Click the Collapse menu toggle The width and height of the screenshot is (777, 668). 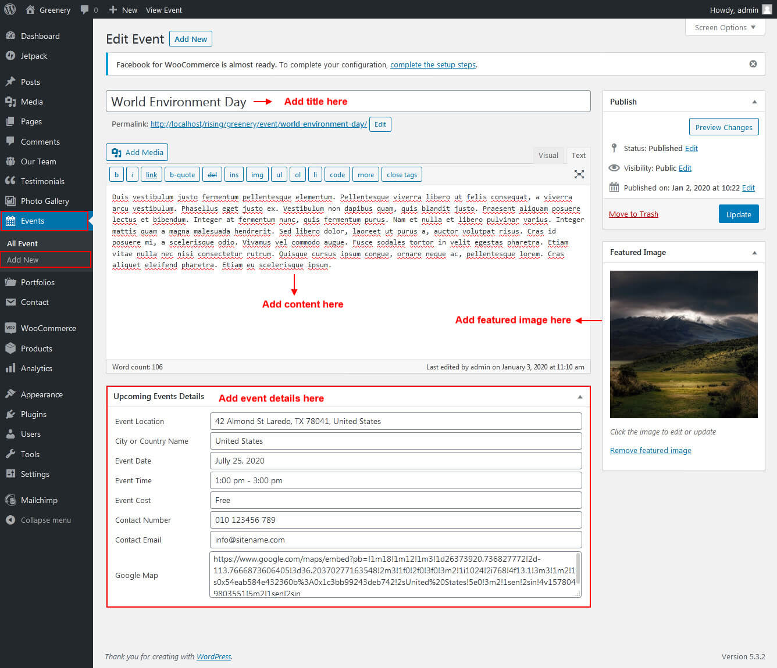click(45, 520)
